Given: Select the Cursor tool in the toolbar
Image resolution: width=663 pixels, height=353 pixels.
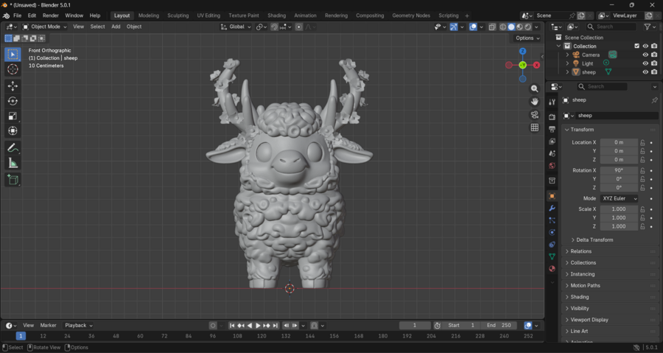Looking at the screenshot, I should [13, 69].
